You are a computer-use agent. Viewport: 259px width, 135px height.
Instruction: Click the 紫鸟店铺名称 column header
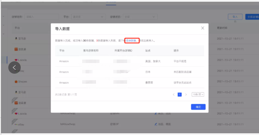pyautogui.click(x=91, y=51)
